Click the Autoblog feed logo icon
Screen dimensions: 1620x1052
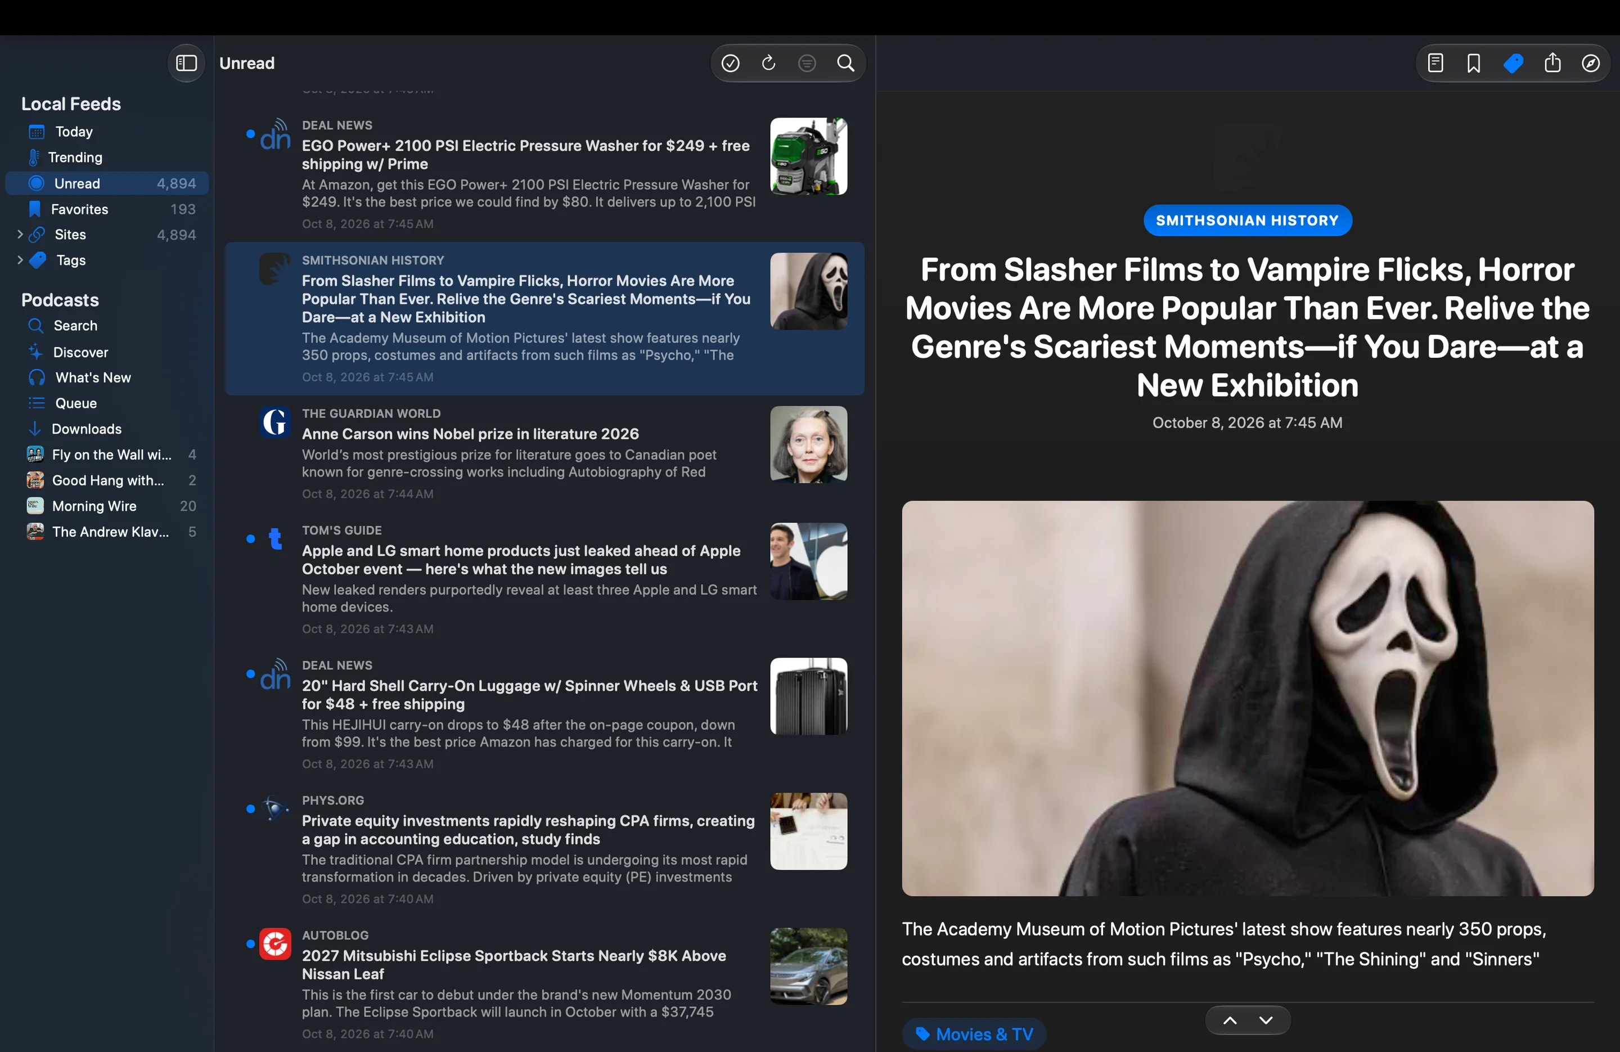pyautogui.click(x=275, y=944)
